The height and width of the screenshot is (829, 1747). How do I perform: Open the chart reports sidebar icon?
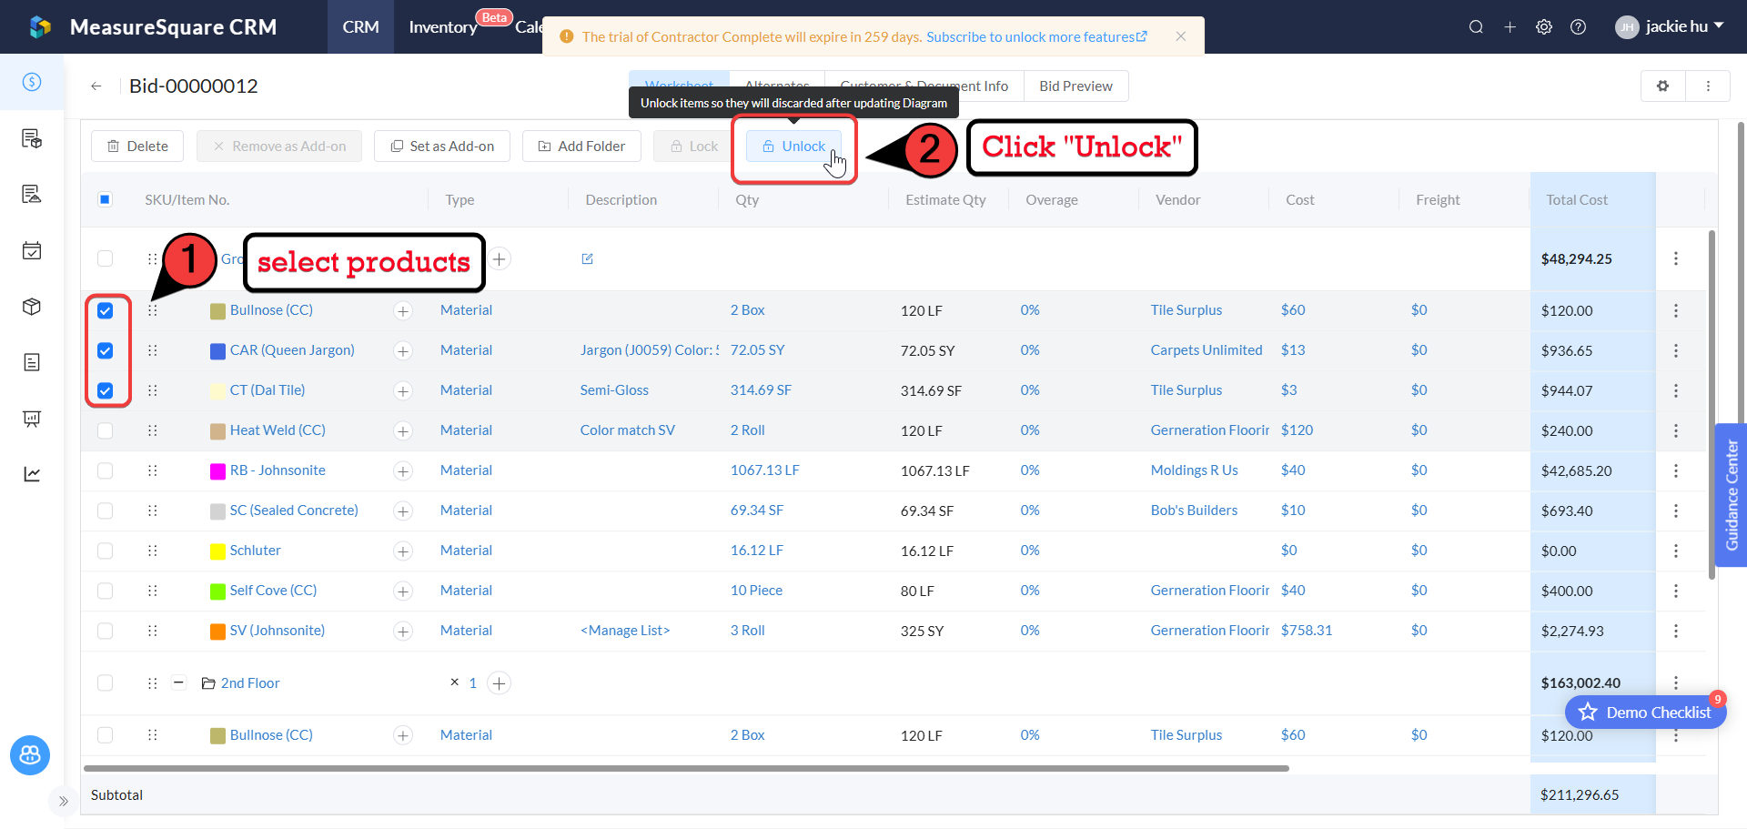(x=32, y=474)
